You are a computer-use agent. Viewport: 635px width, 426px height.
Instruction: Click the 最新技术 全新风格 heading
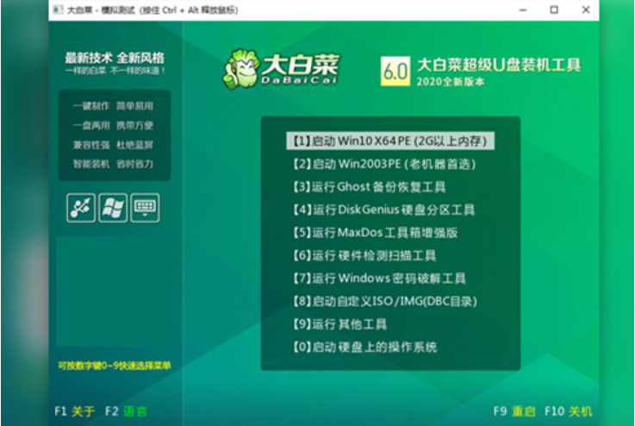pos(115,58)
